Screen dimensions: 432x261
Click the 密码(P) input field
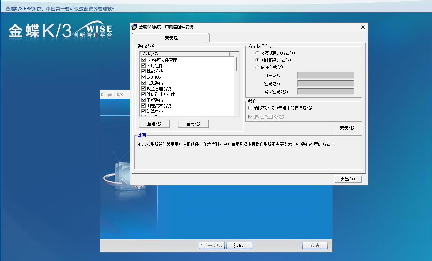[x=326, y=83]
